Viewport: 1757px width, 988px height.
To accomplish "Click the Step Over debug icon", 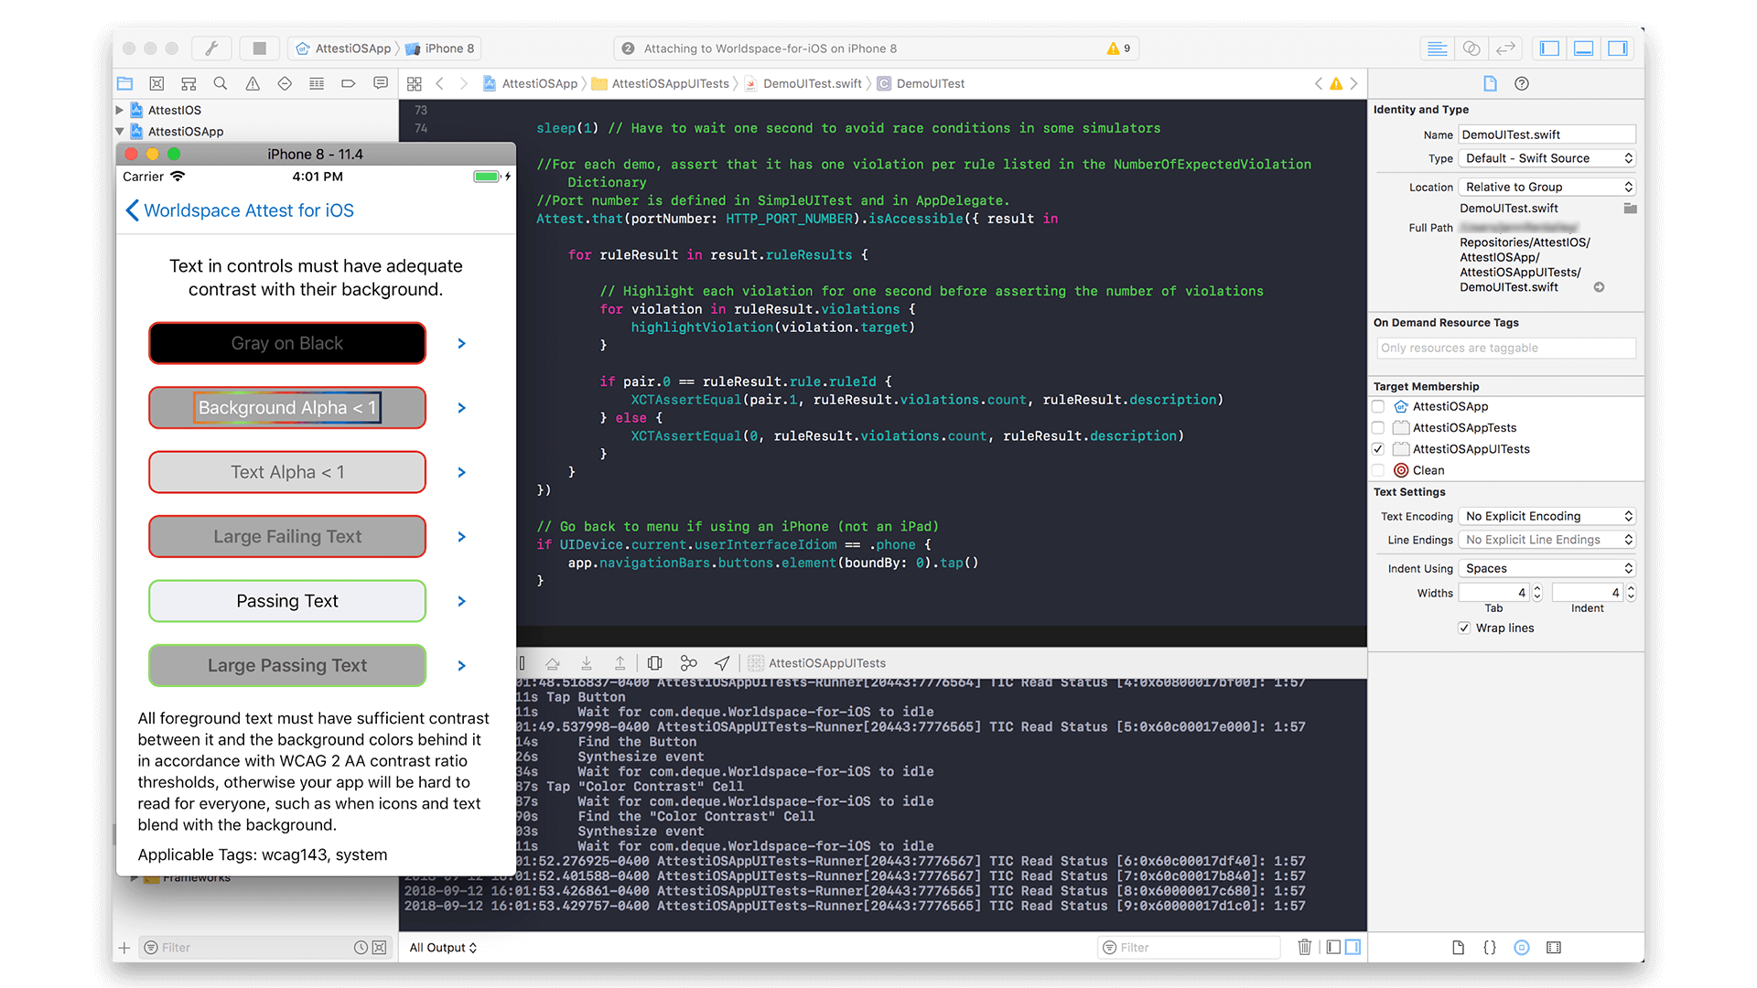I will coord(553,663).
